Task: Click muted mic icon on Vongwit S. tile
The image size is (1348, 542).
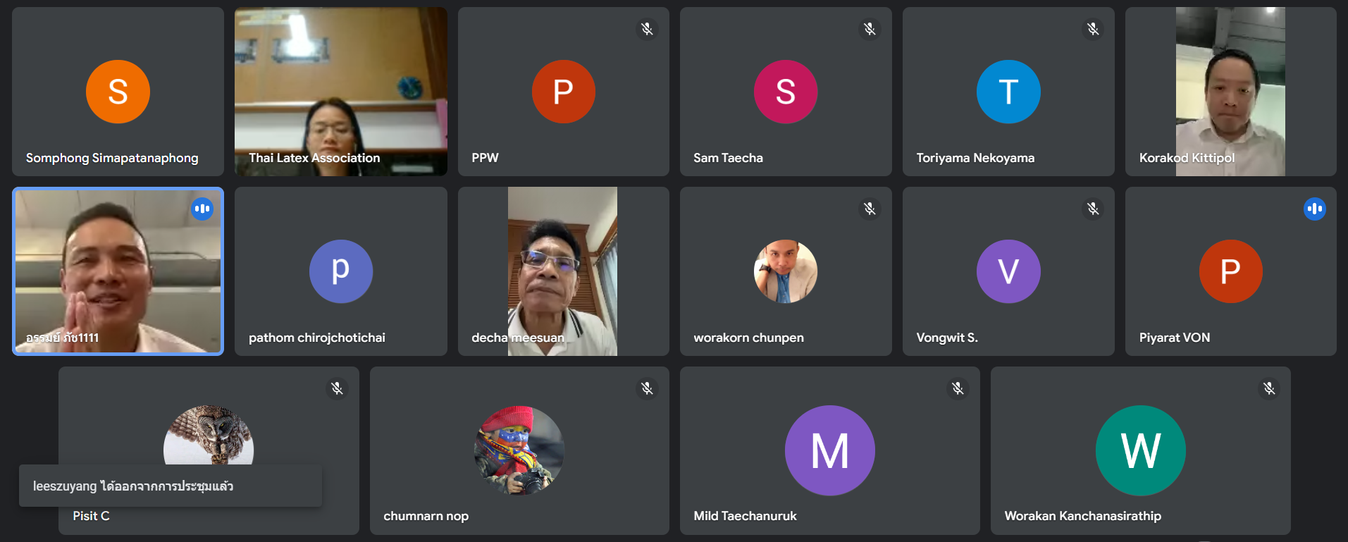Action: 1092,209
